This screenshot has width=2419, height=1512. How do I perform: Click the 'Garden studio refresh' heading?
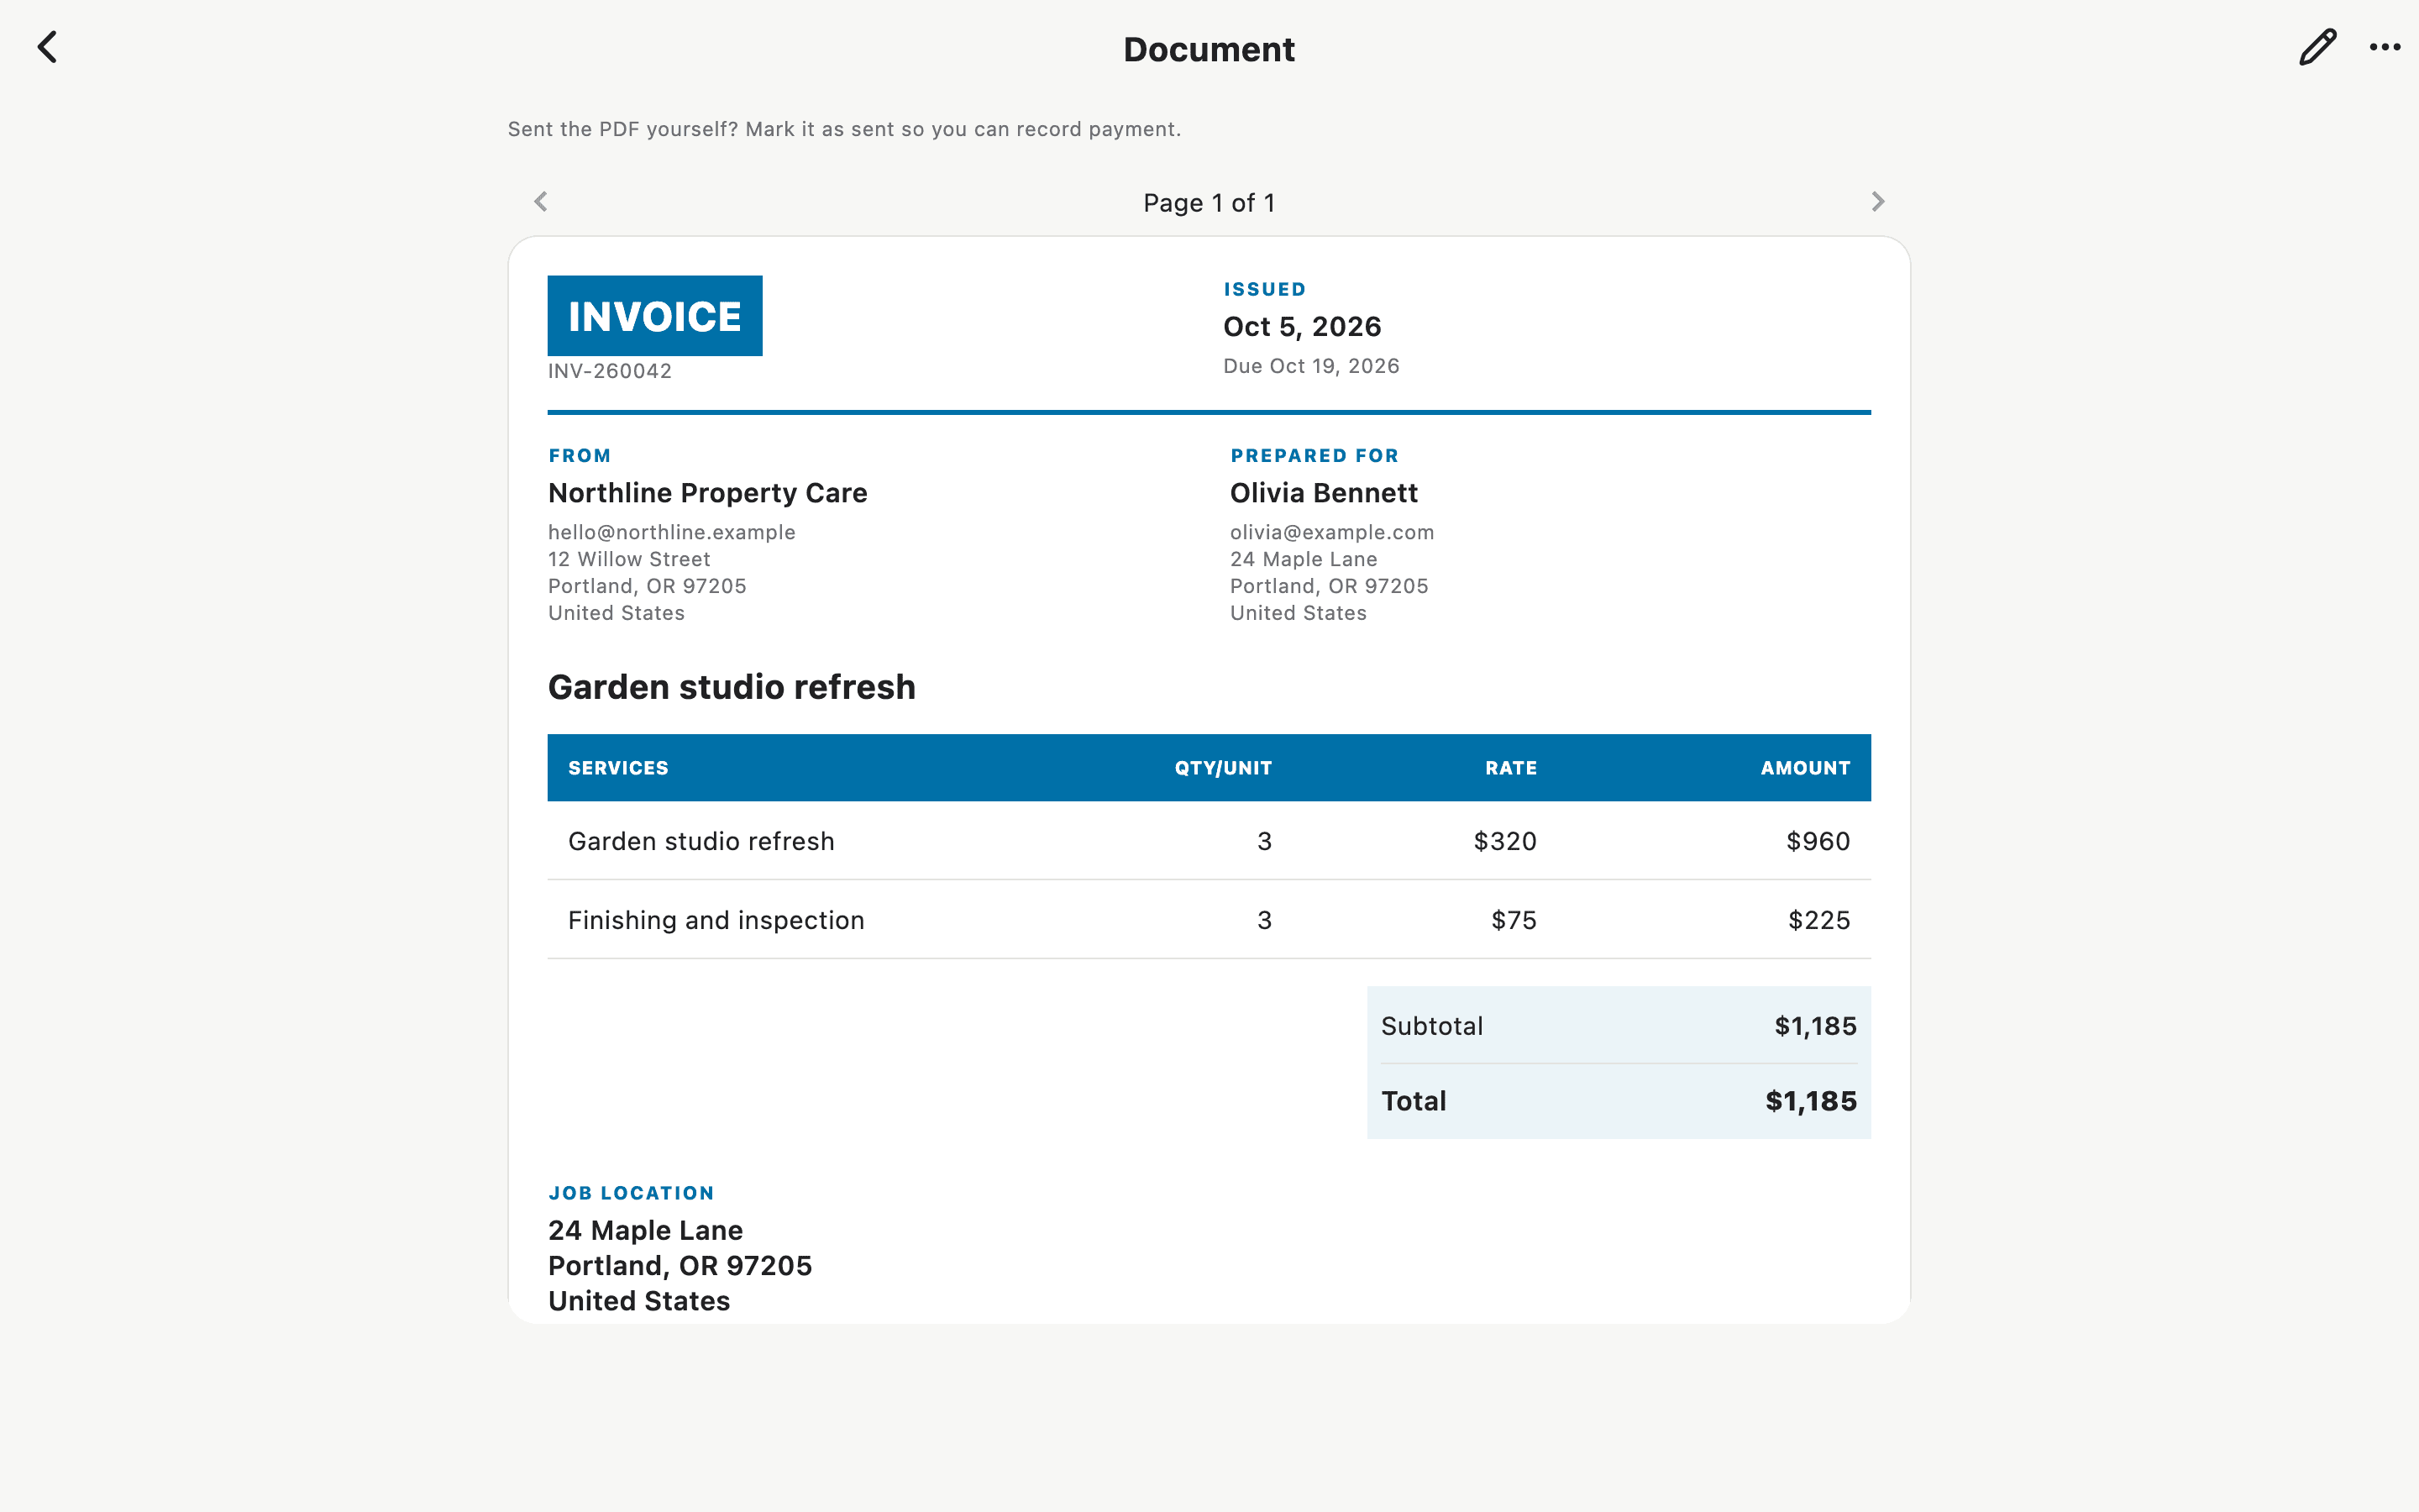click(x=732, y=687)
